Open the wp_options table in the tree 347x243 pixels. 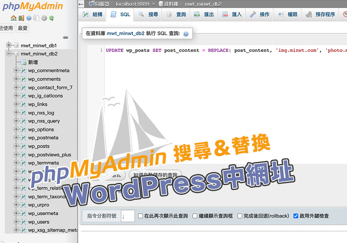click(41, 130)
